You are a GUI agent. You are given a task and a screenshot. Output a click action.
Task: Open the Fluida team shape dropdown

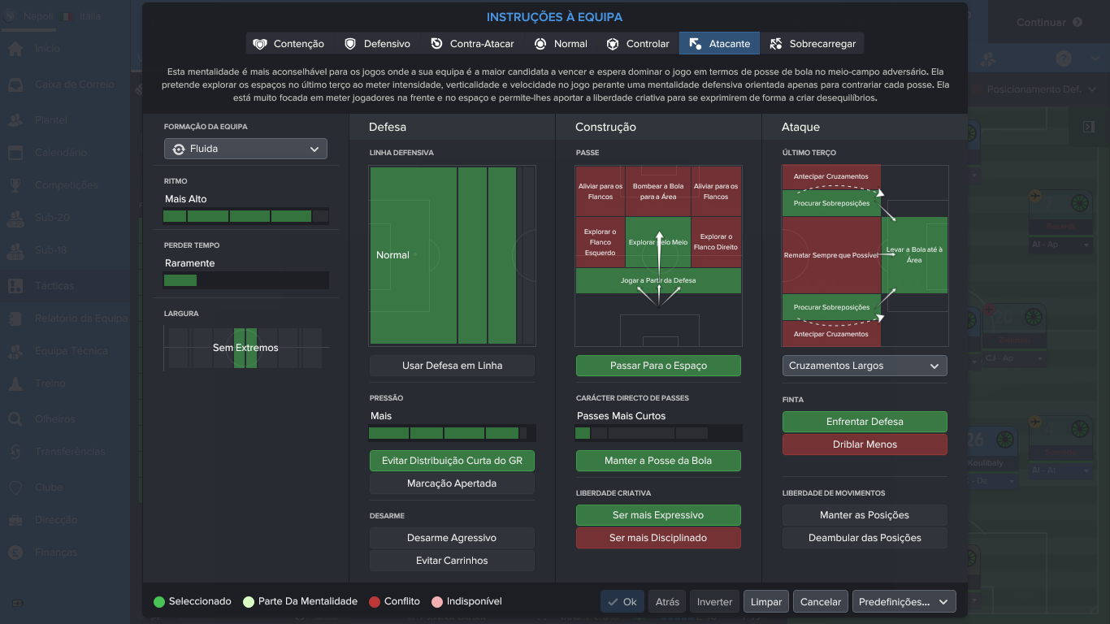[x=245, y=149]
